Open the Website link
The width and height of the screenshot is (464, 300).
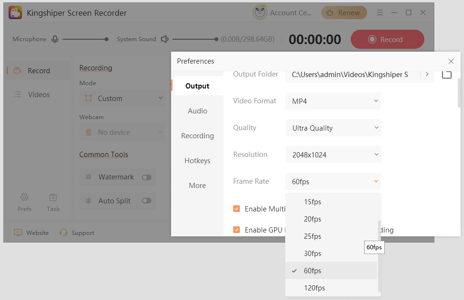(32, 233)
